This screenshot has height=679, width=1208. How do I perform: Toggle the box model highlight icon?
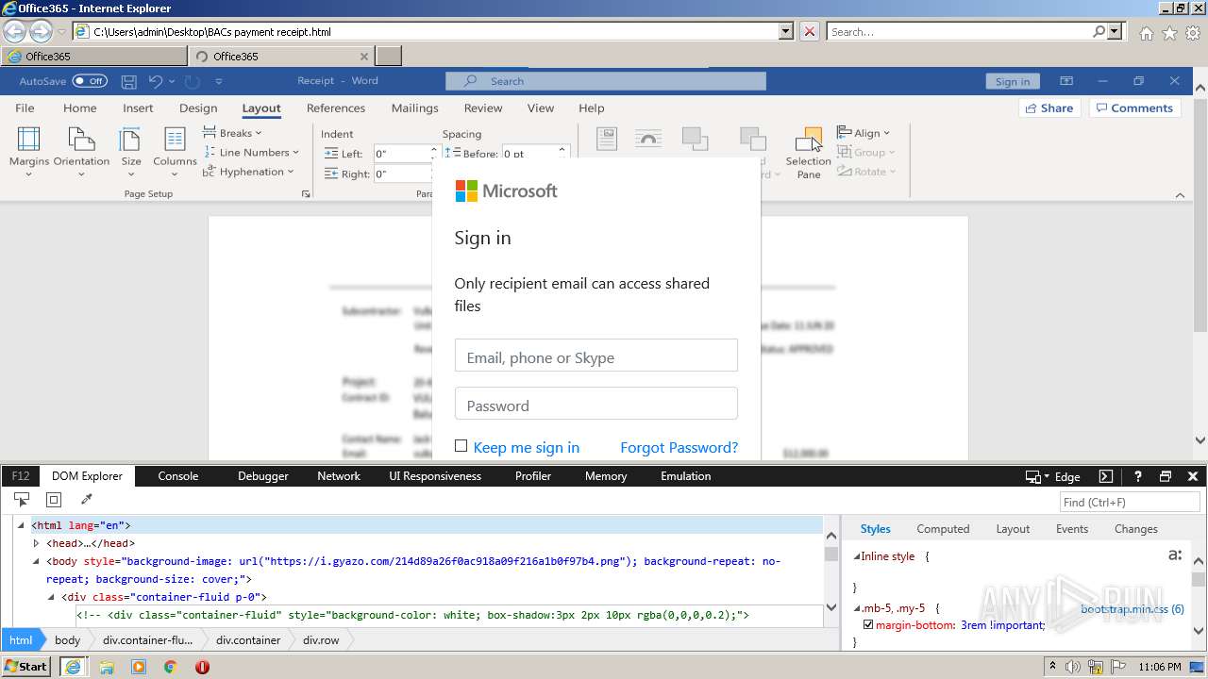(54, 500)
